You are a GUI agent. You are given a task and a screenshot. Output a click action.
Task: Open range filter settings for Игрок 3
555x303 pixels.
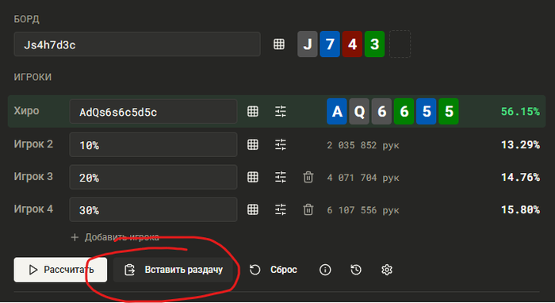tap(281, 177)
